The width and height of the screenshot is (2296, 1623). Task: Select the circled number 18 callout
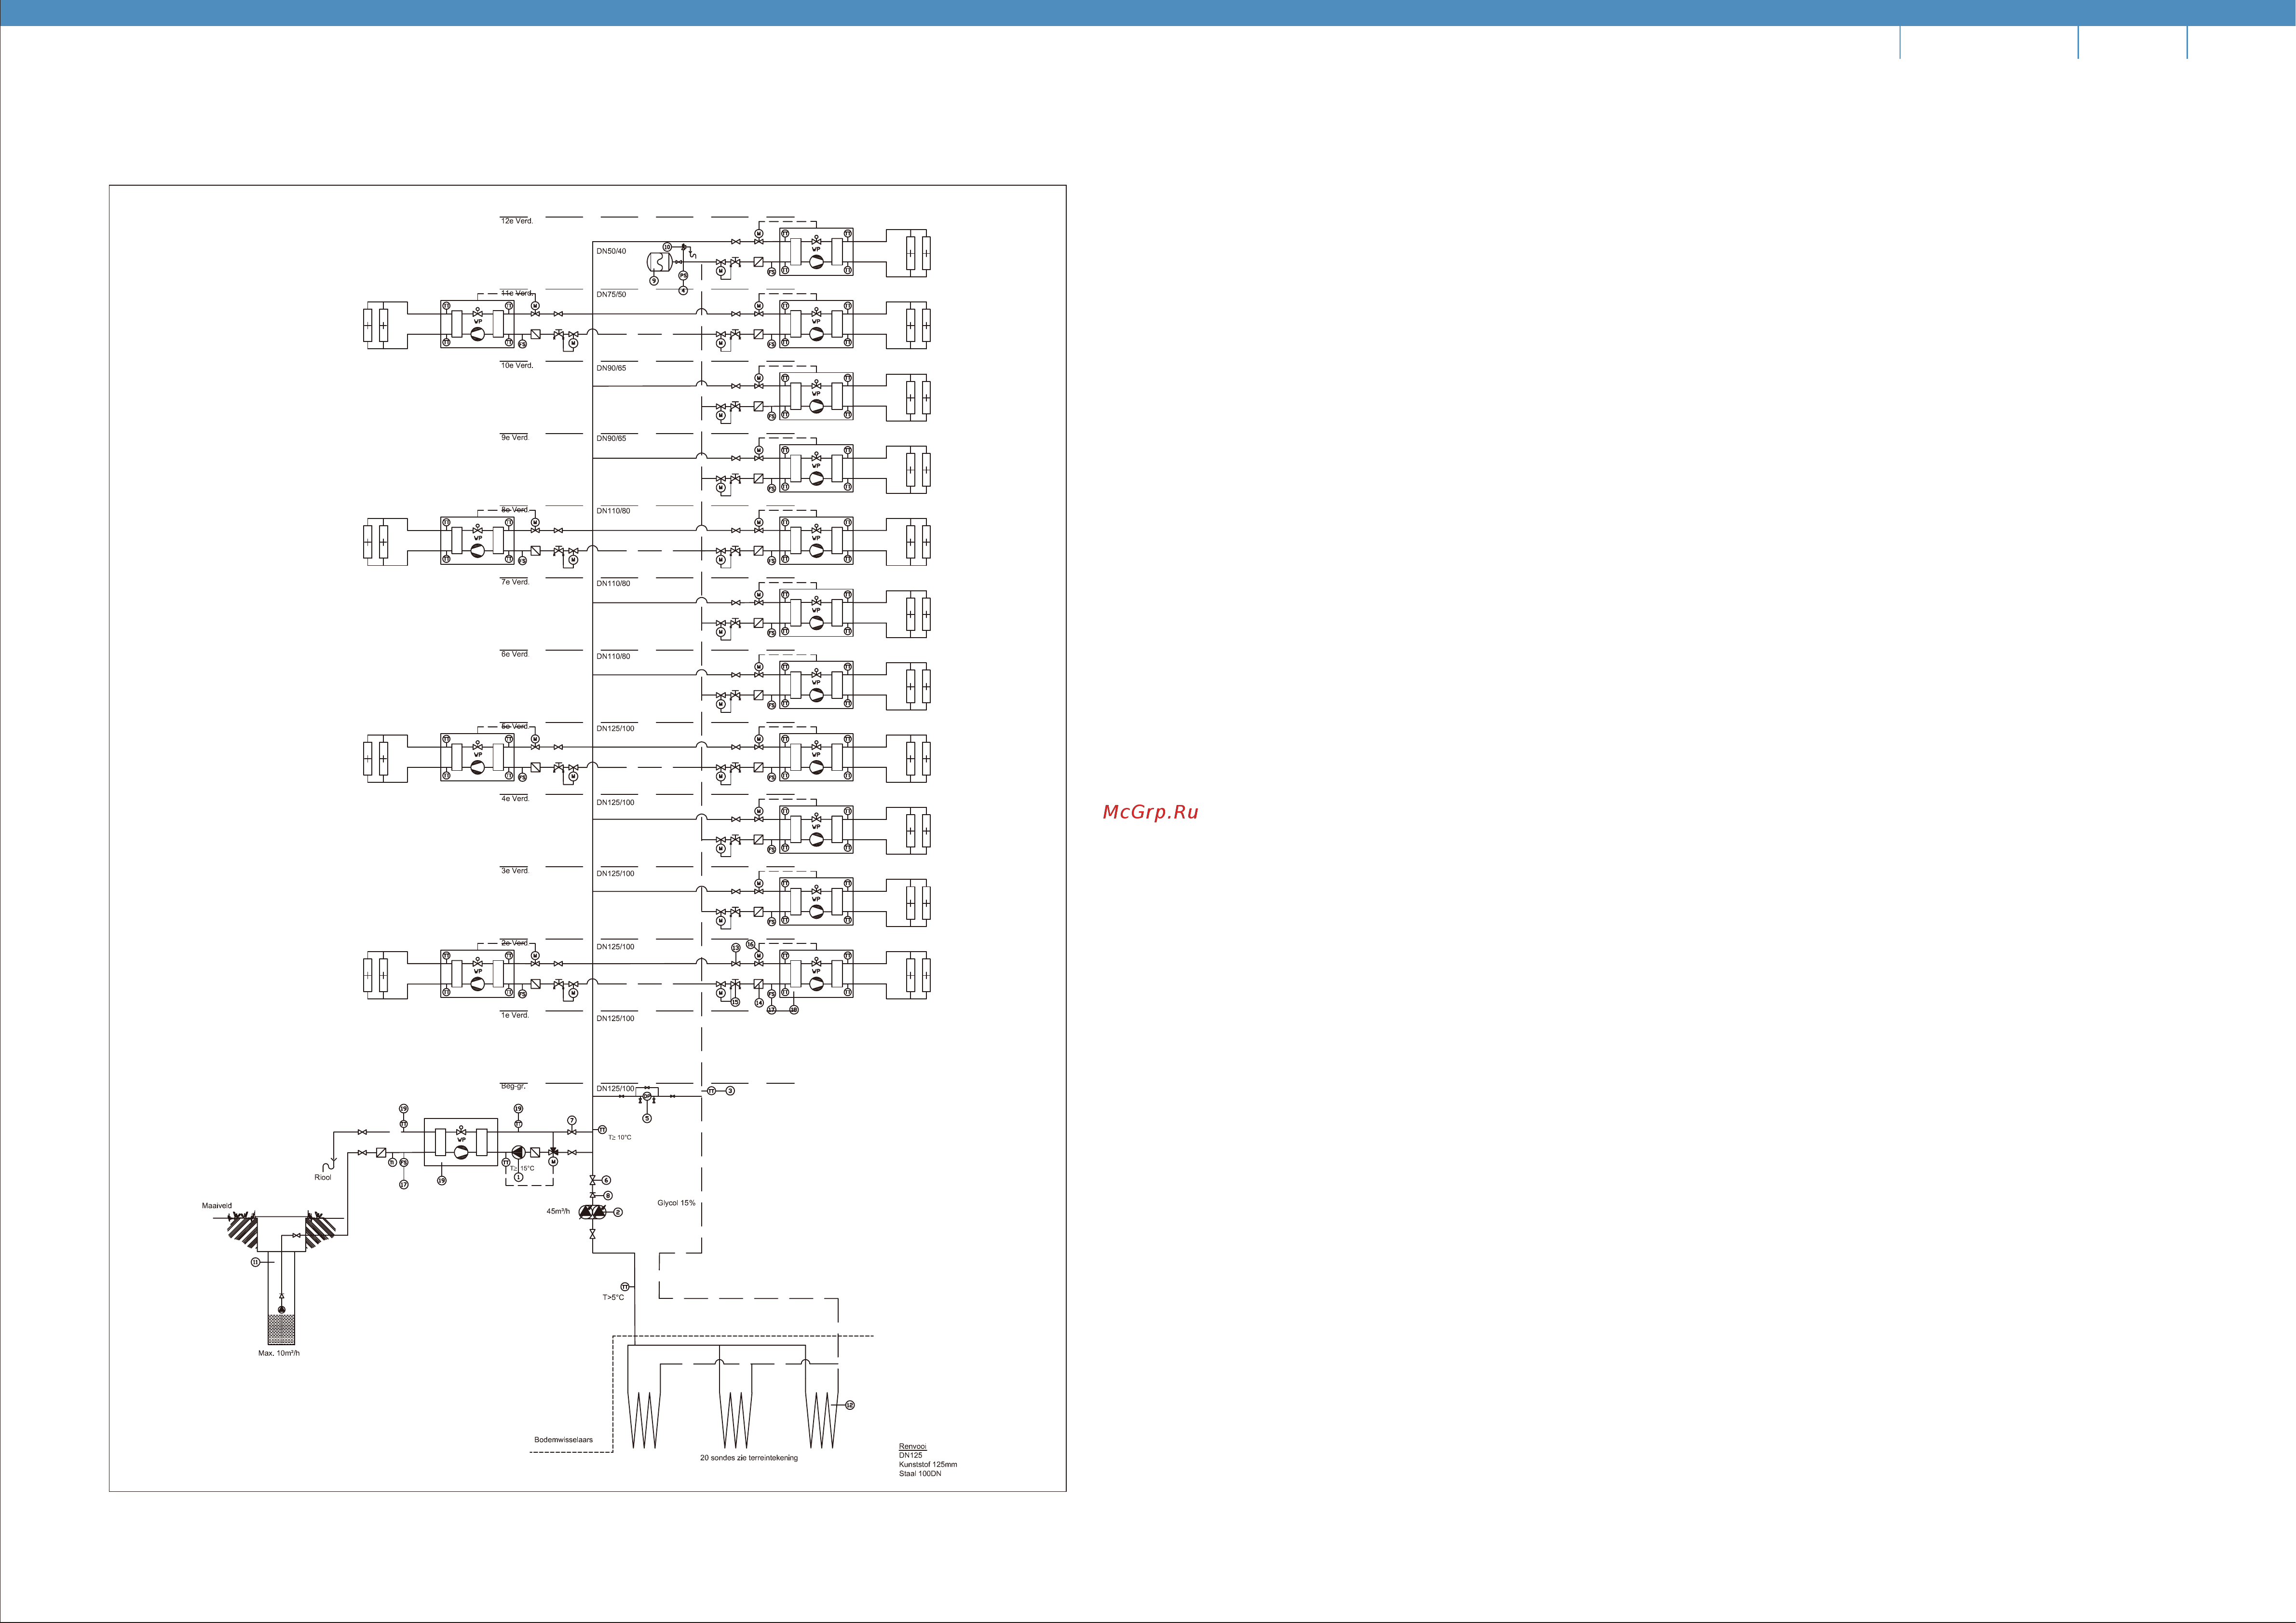coord(794,1010)
